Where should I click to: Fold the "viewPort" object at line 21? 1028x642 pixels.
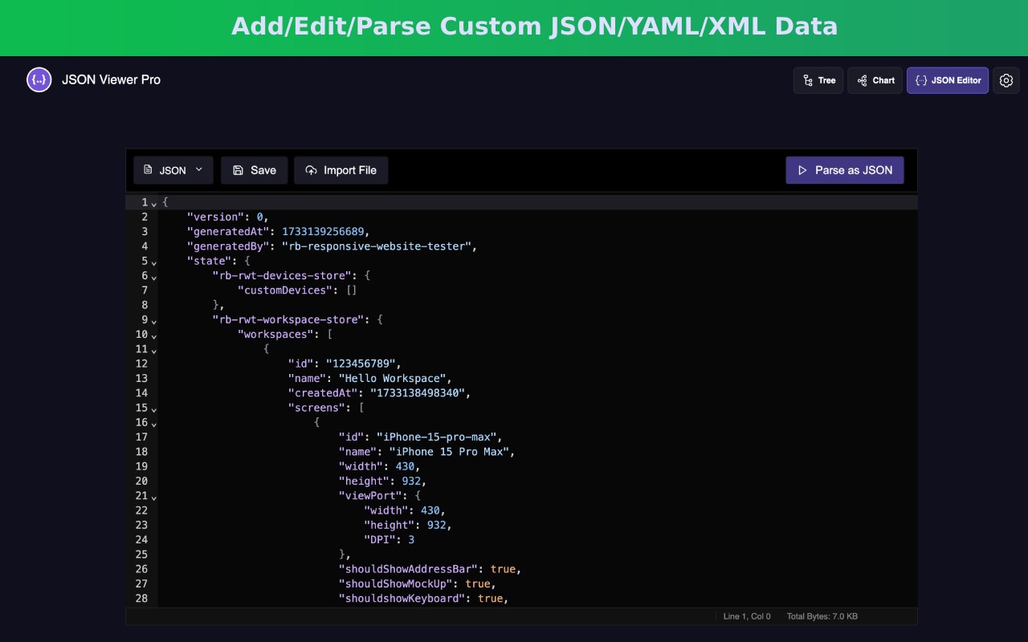click(x=154, y=498)
